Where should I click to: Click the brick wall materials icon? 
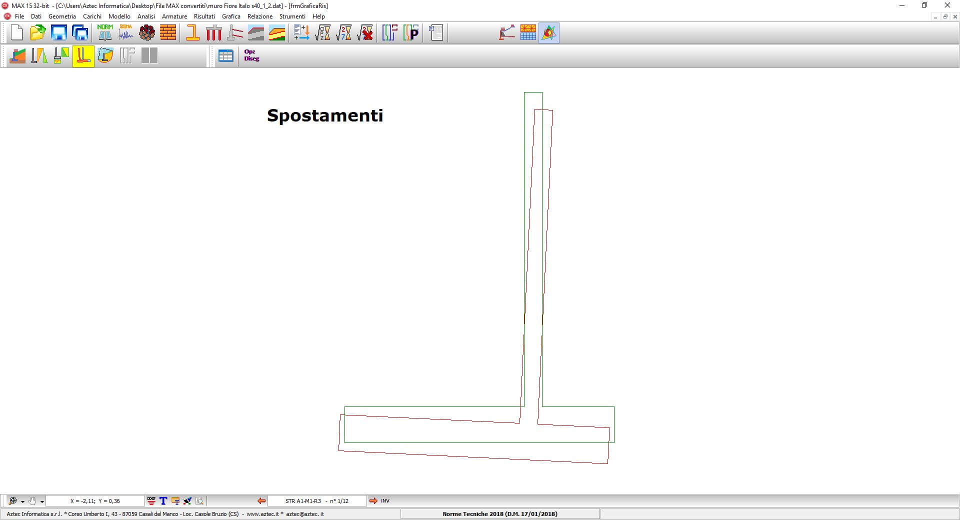tap(168, 33)
